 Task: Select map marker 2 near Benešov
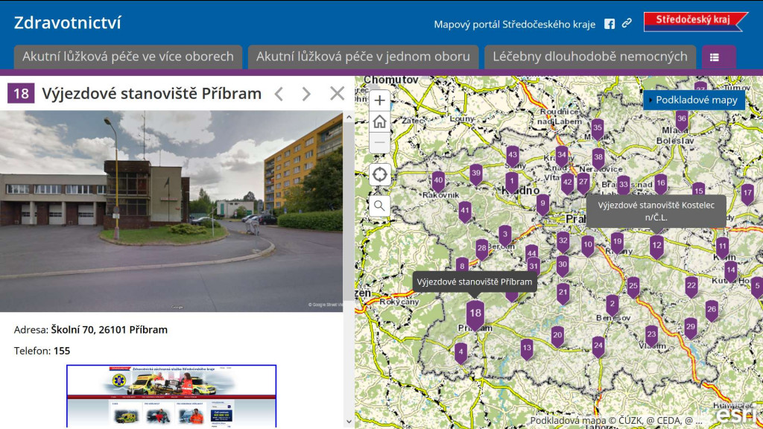612,305
